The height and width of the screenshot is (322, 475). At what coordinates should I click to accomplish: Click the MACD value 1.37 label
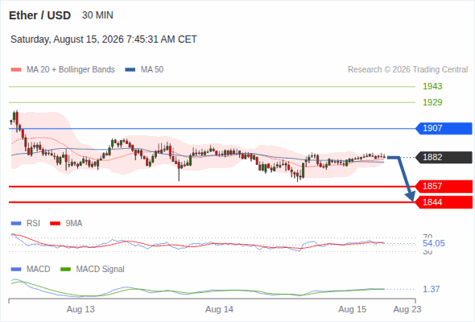click(x=431, y=289)
